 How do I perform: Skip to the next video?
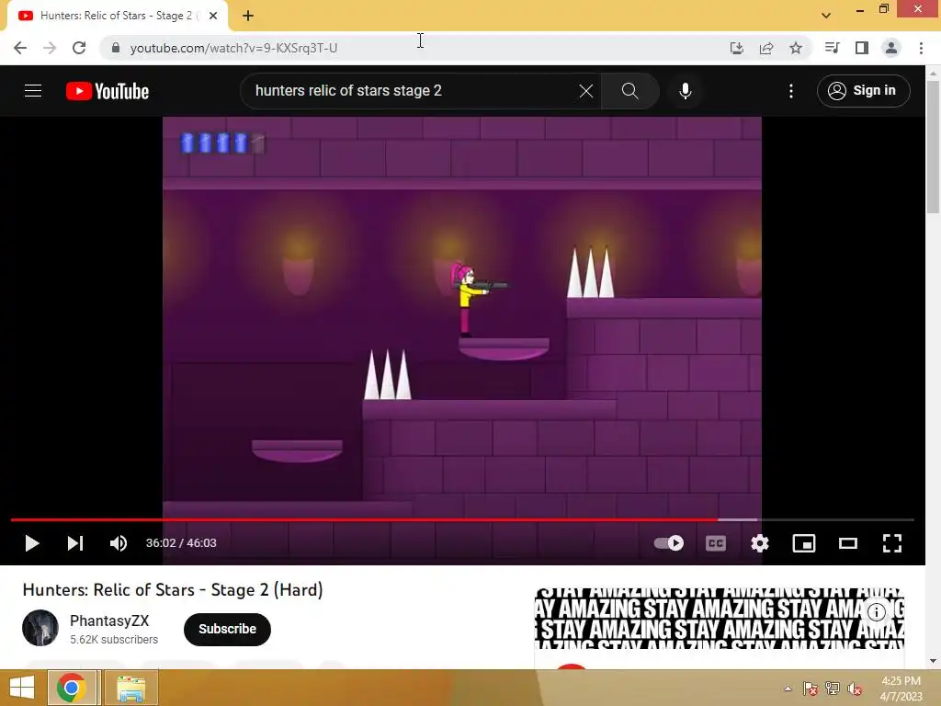coord(75,543)
